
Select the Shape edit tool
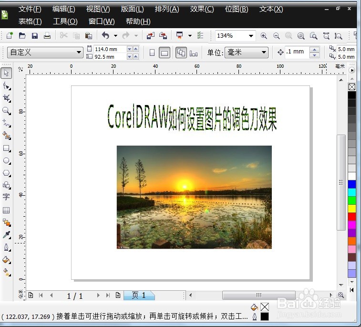7,86
